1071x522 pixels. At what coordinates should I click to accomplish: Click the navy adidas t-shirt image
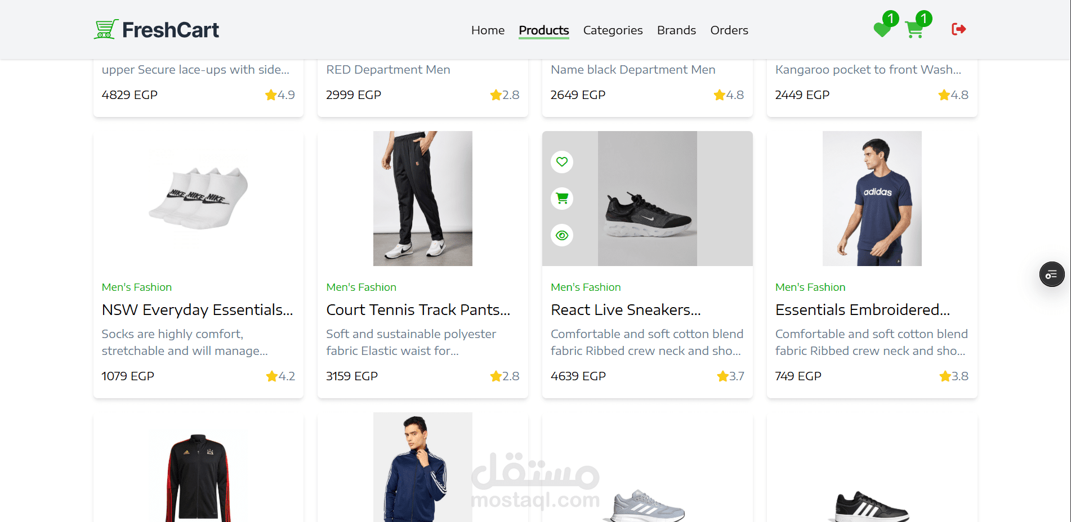coord(872,199)
